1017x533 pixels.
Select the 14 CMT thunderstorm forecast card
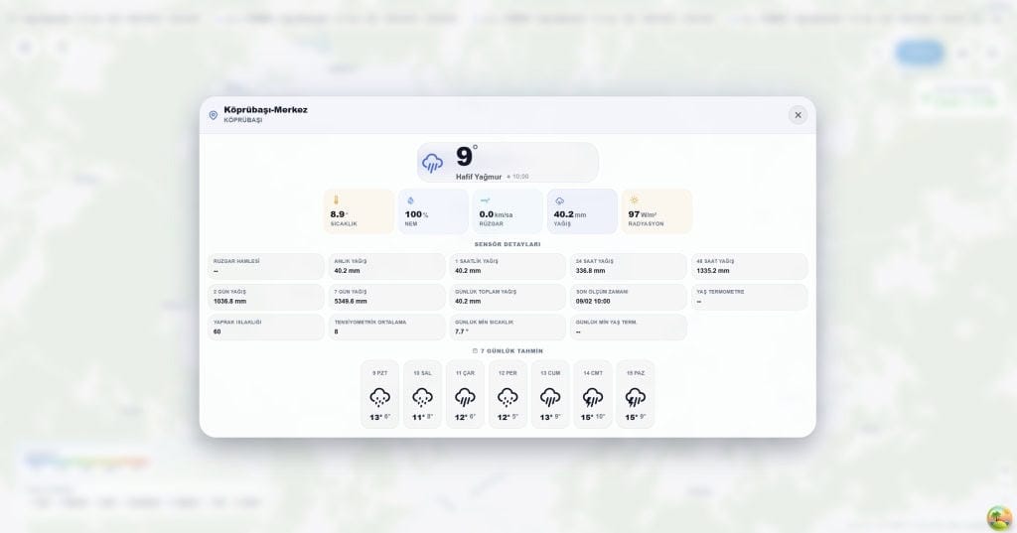[593, 394]
